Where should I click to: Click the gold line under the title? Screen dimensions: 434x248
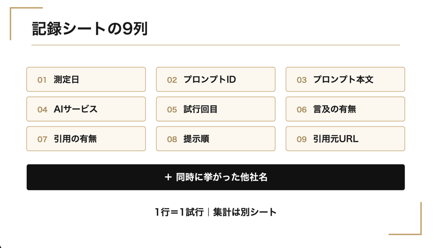click(216, 45)
